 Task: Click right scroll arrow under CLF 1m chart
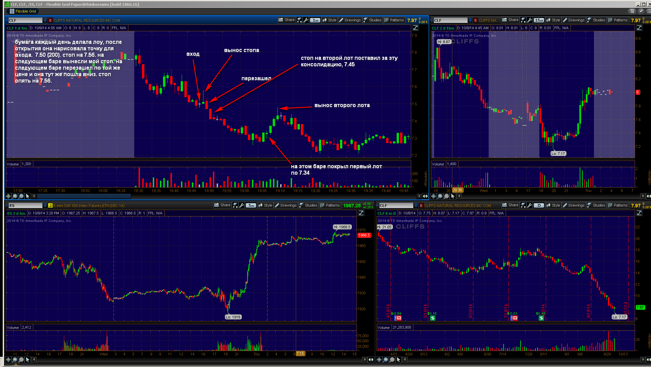click(x=419, y=196)
